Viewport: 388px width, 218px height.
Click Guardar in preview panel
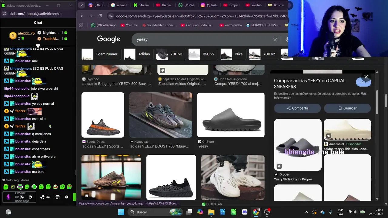[x=347, y=108]
